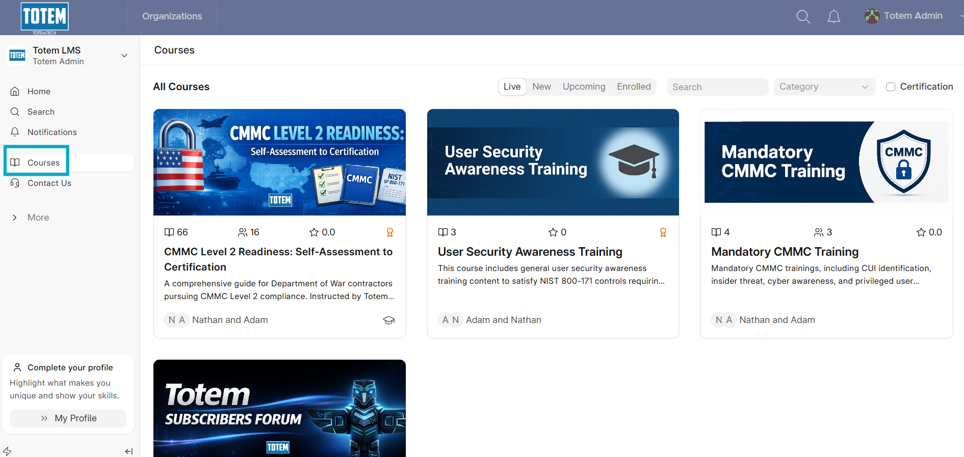Switch to the Upcoming courses tab

(584, 87)
